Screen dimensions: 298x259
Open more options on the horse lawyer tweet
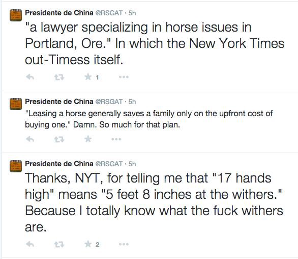(x=124, y=77)
